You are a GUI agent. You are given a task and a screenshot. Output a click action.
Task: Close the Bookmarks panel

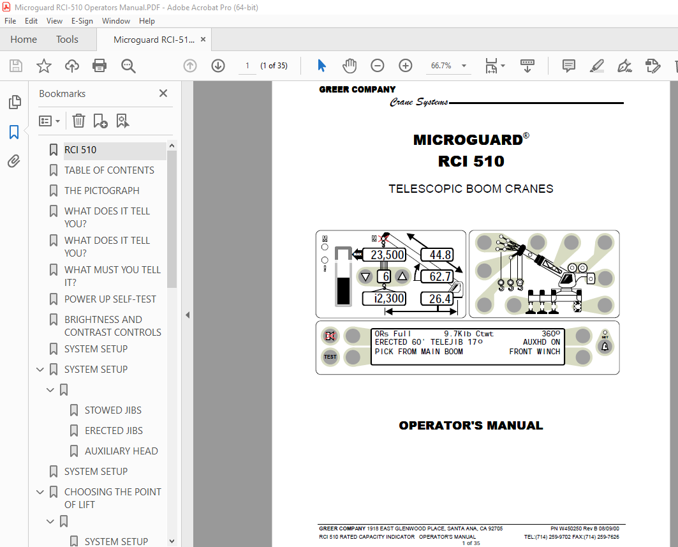click(163, 93)
